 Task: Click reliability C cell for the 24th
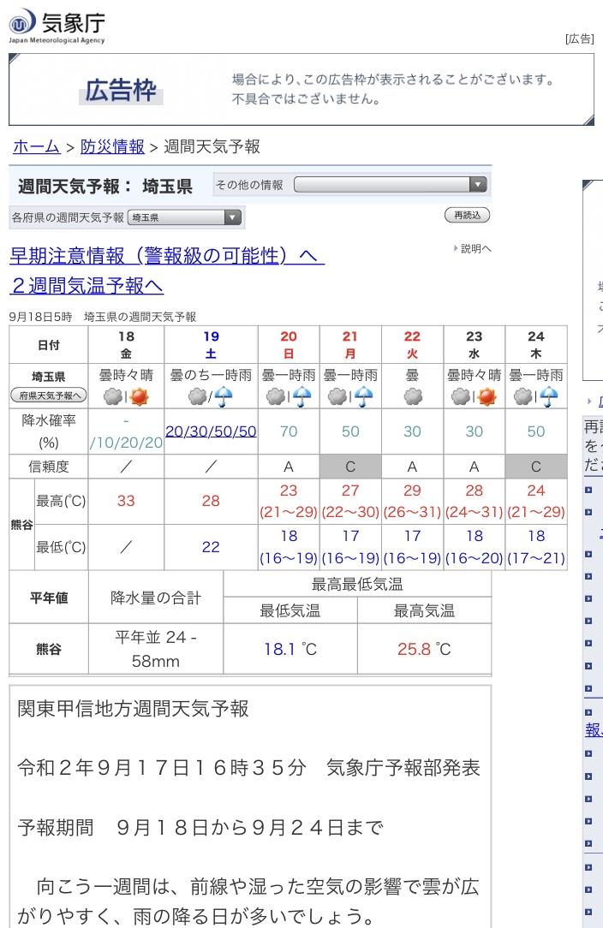point(536,467)
